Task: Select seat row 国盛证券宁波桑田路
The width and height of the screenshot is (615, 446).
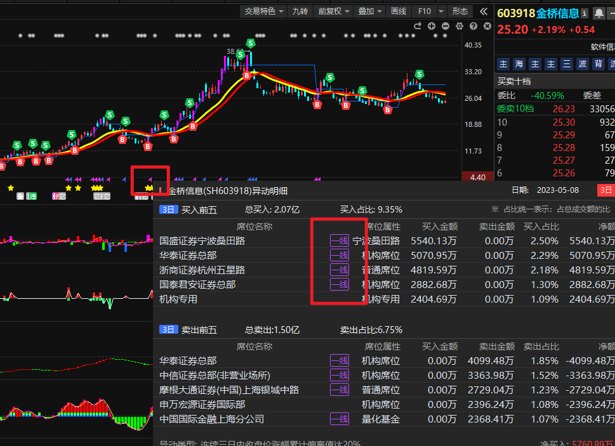Action: click(x=384, y=240)
